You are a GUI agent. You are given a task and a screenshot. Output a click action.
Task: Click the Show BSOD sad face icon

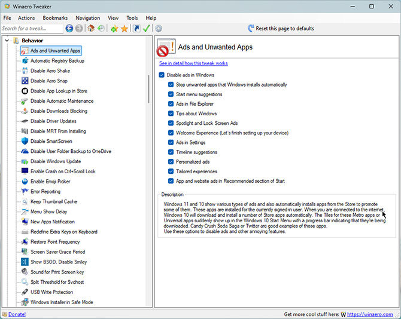click(x=25, y=262)
